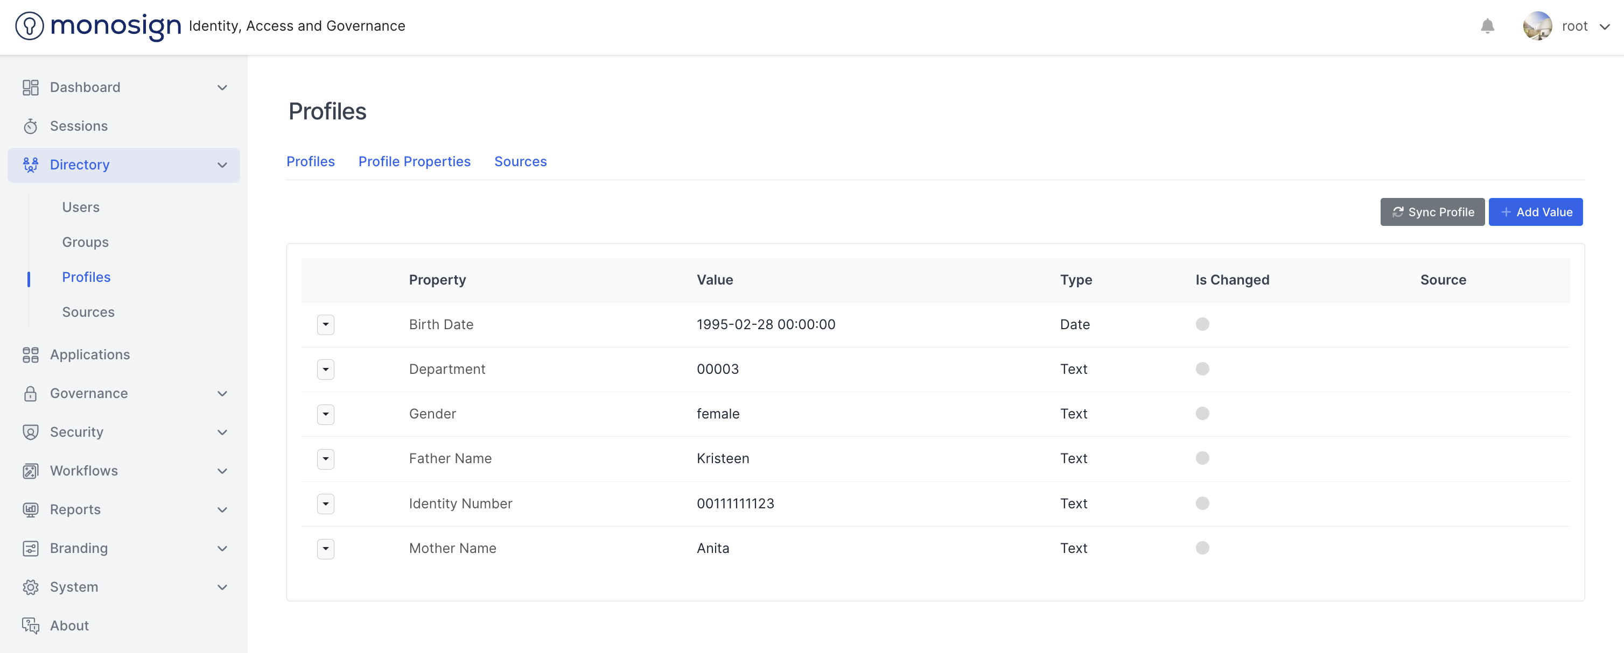Click the notification bell icon
This screenshot has width=1624, height=653.
1487,26
